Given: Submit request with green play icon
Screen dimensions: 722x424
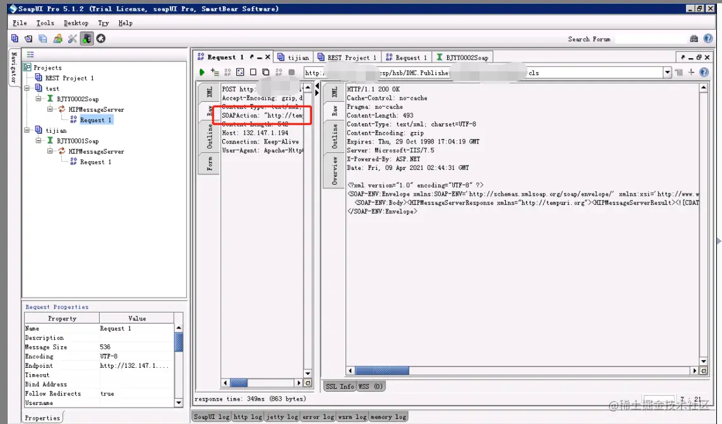Looking at the screenshot, I should pos(202,73).
